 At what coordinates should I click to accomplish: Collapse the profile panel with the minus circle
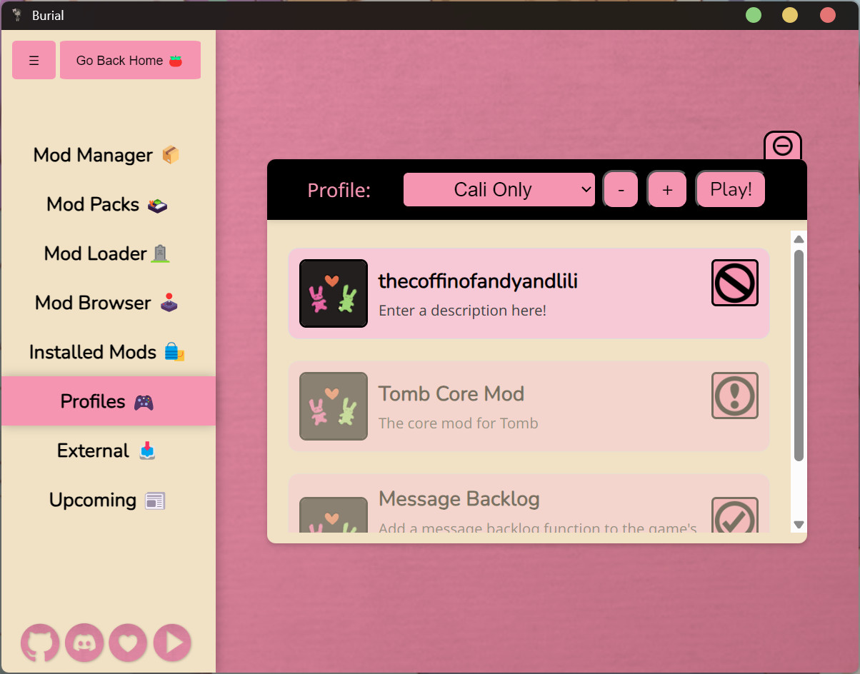[782, 145]
